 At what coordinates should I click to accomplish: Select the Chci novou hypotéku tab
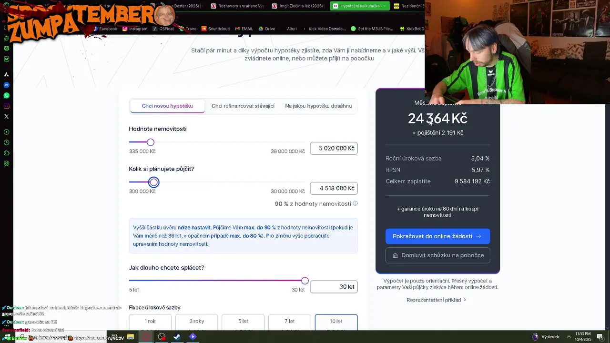click(x=167, y=106)
